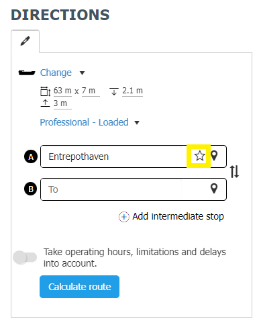Click the vessel dimensions icon
The image size is (257, 321).
click(x=46, y=91)
